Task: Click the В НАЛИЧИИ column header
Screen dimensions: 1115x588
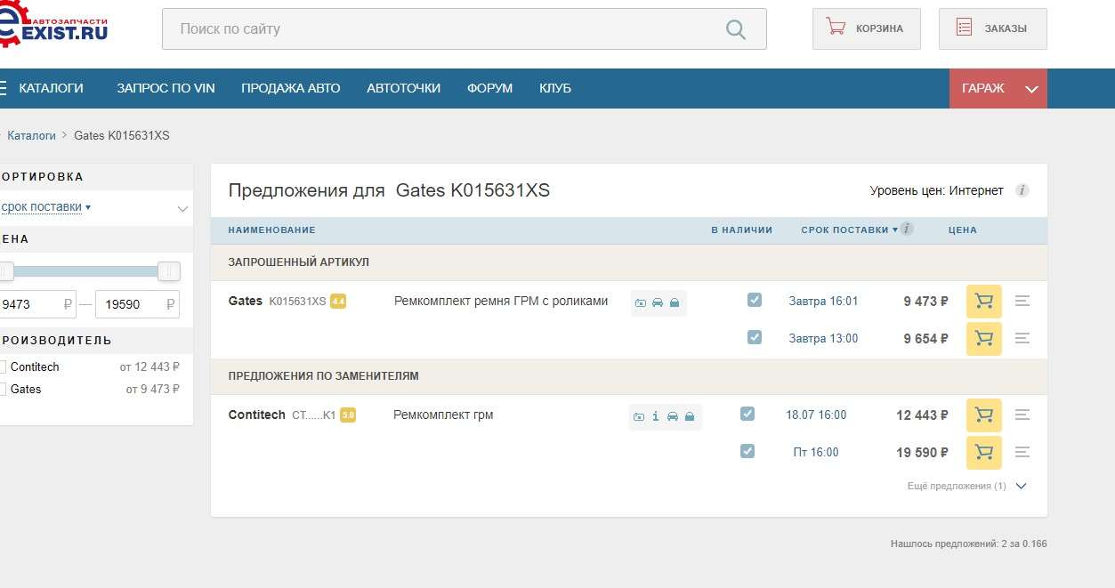Action: (x=741, y=230)
